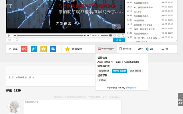Share to QZone yellow star icon
The width and height of the screenshot is (183, 114).
point(43,49)
